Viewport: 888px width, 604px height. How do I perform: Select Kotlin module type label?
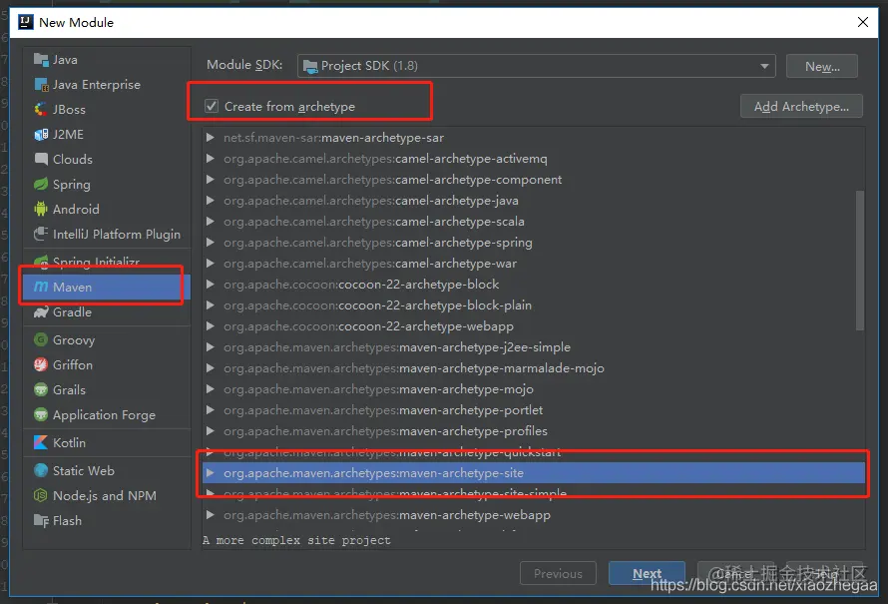(x=69, y=442)
